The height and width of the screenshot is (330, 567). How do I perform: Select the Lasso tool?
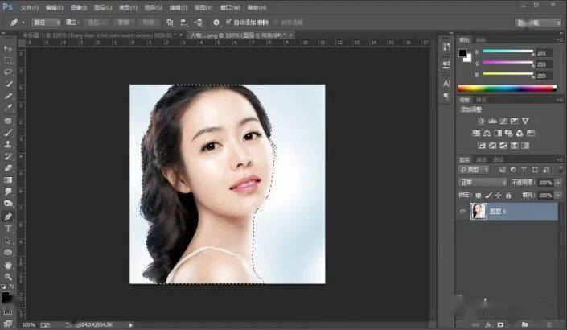(x=8, y=72)
